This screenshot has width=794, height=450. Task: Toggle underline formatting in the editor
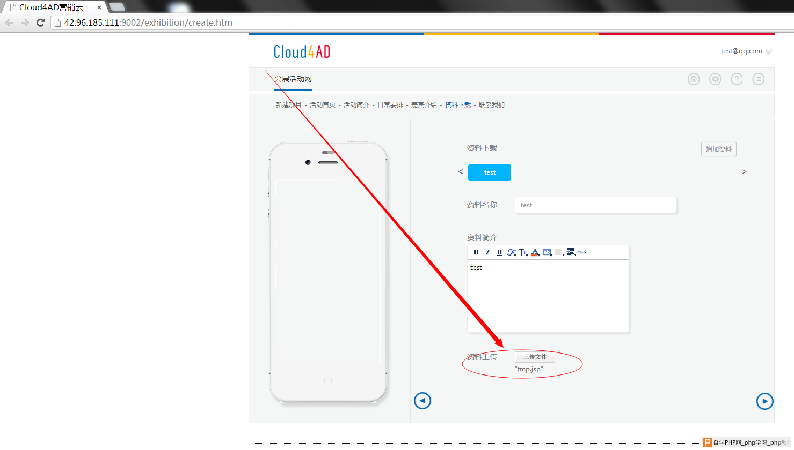(499, 252)
